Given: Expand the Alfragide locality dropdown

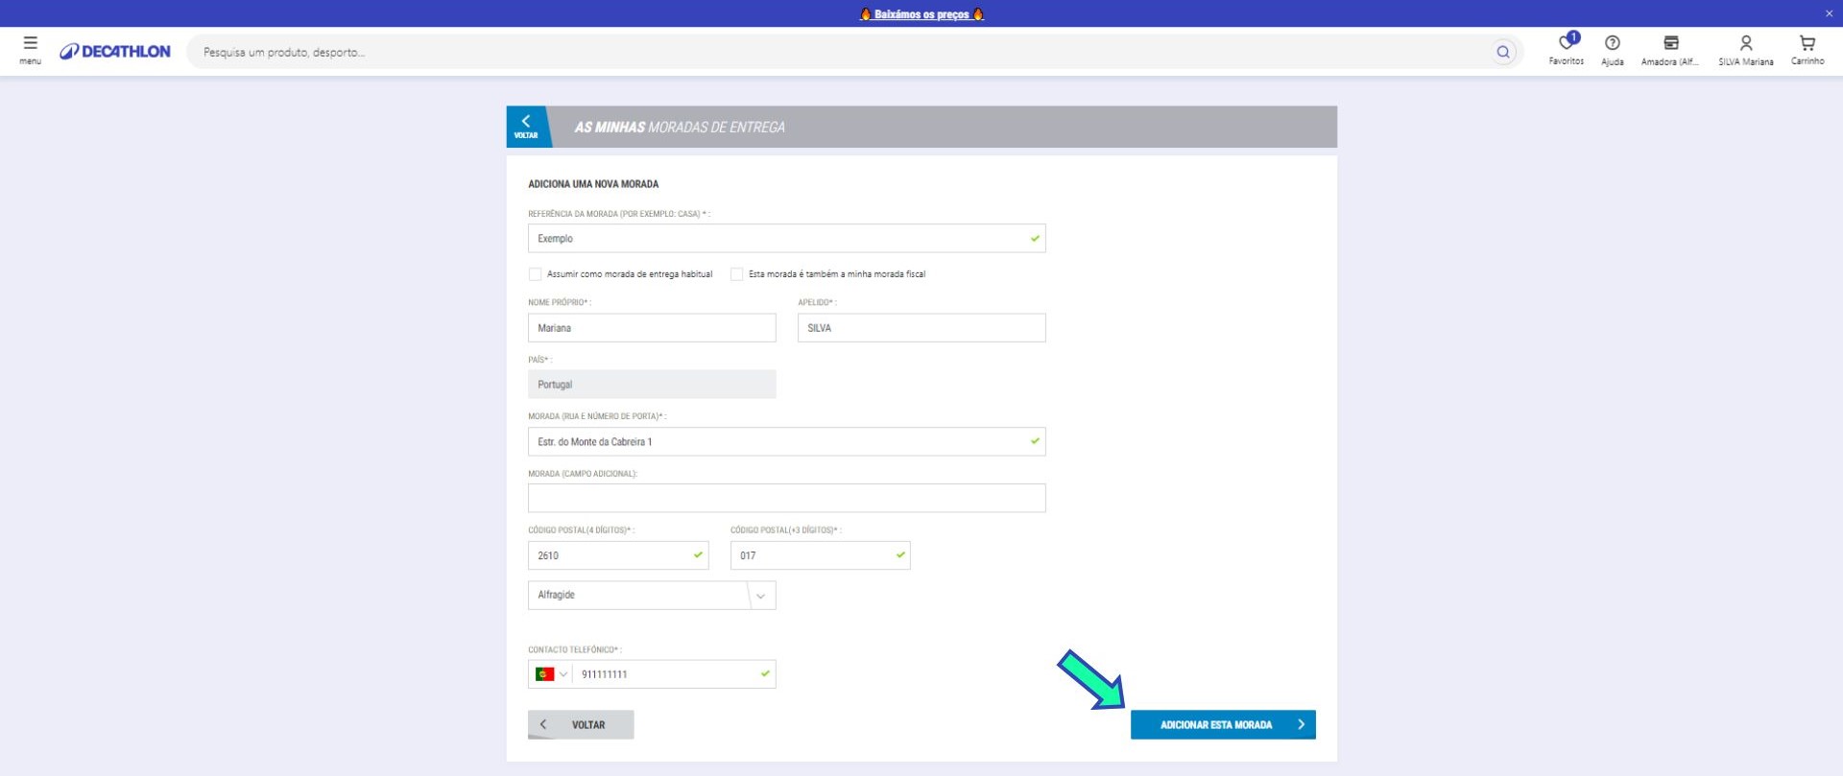Looking at the screenshot, I should (x=760, y=596).
